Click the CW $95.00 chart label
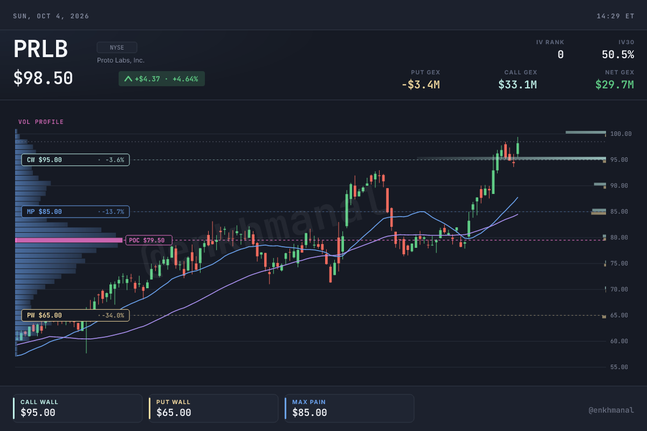This screenshot has width=647, height=431. click(75, 160)
